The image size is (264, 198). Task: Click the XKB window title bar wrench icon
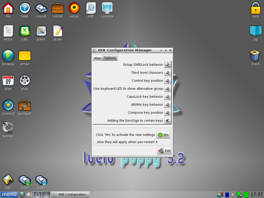coord(94,50)
